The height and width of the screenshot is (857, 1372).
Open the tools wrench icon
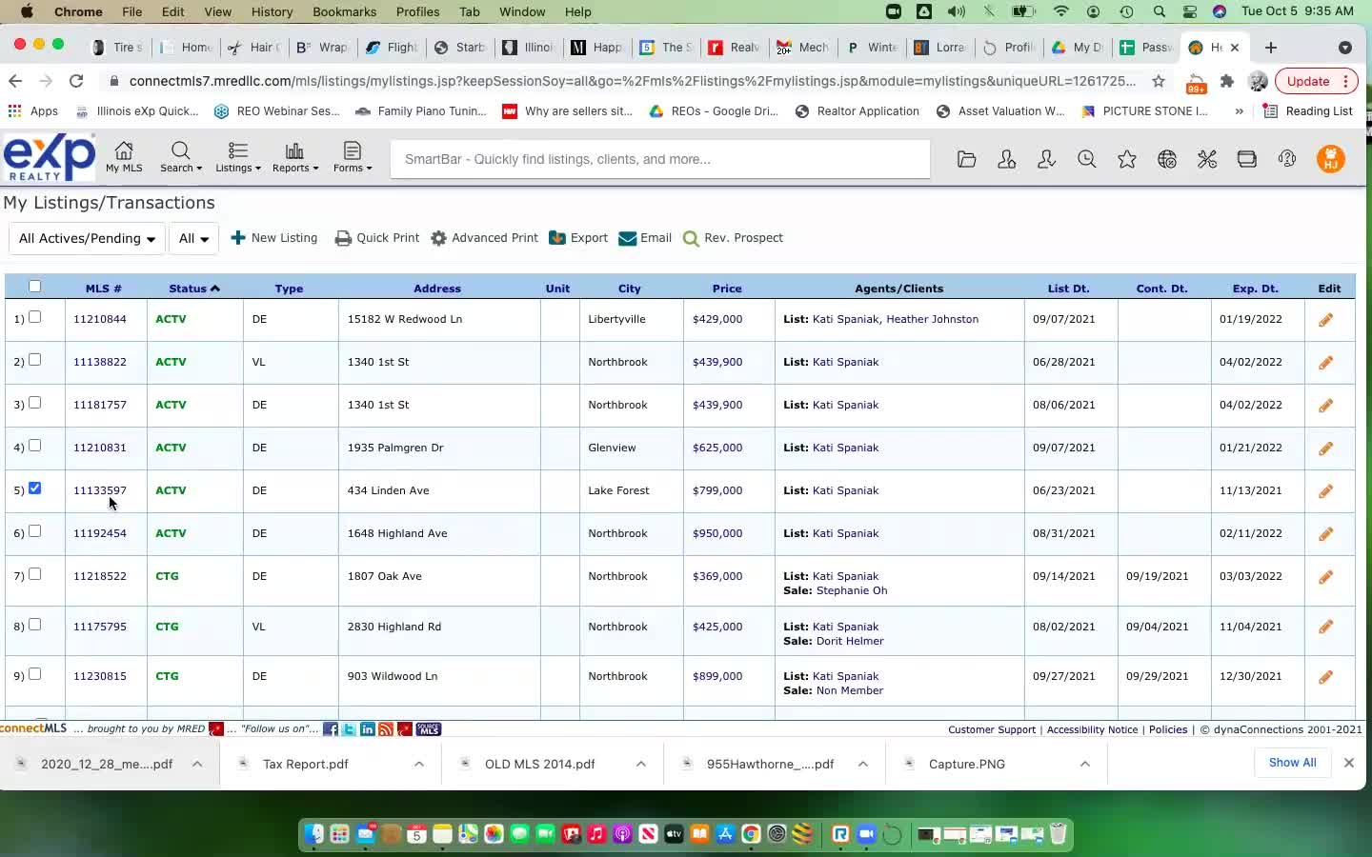pos(1207,159)
